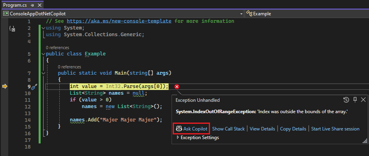This screenshot has height=156, width=369.
Task: Click the Ask Copilot button
Action: [x=191, y=129]
